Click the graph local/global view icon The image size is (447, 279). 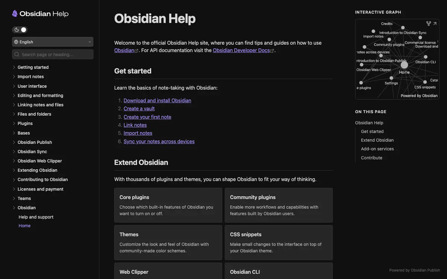(429, 23)
